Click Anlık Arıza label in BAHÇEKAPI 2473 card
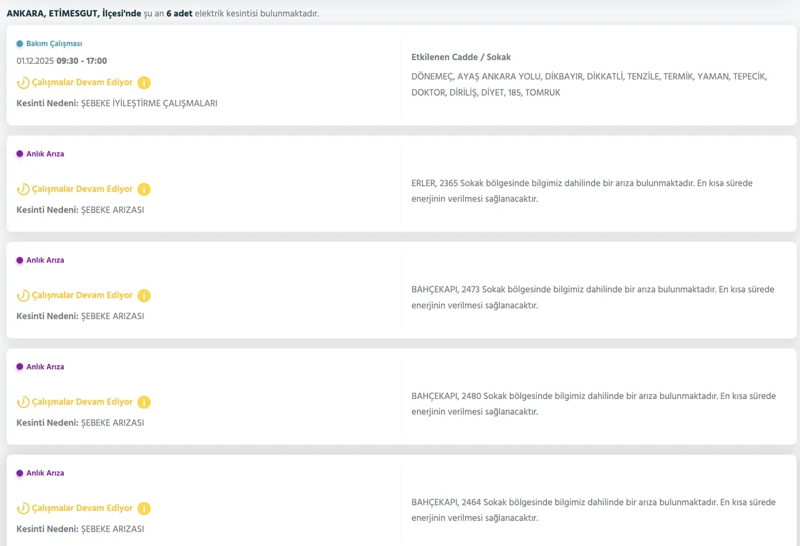Screen dimensions: 800x546 pyautogui.click(x=45, y=260)
